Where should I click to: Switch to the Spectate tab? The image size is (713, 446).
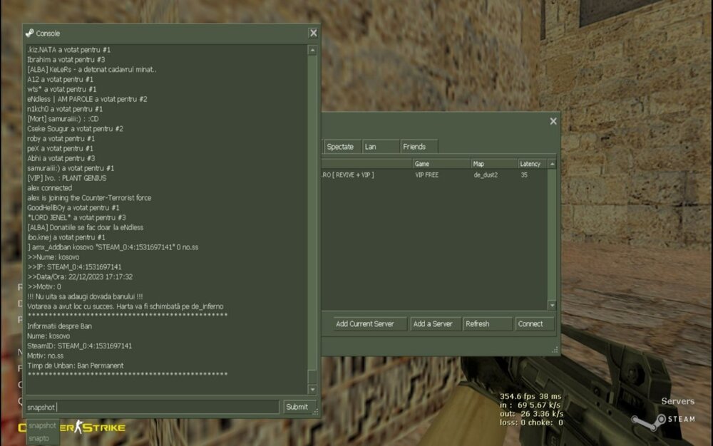pos(340,147)
